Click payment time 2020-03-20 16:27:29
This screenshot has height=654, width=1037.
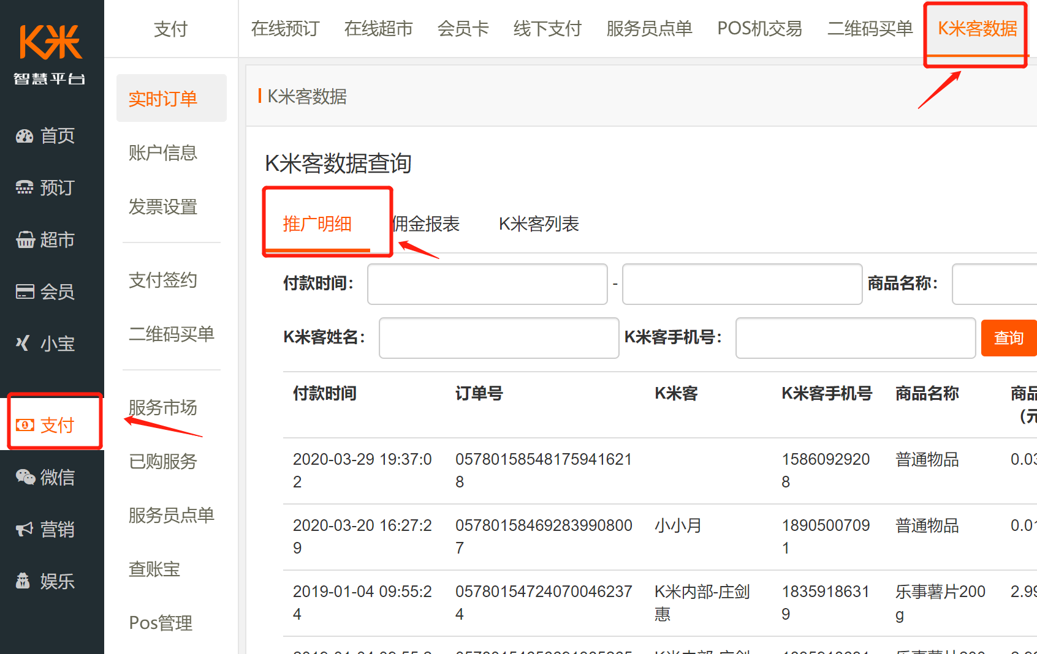pyautogui.click(x=362, y=536)
